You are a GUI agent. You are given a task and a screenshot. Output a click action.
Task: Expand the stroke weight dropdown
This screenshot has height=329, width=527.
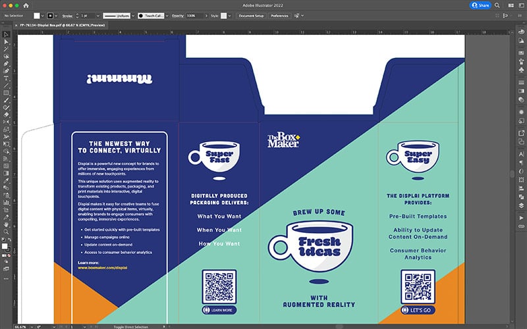[x=97, y=16]
